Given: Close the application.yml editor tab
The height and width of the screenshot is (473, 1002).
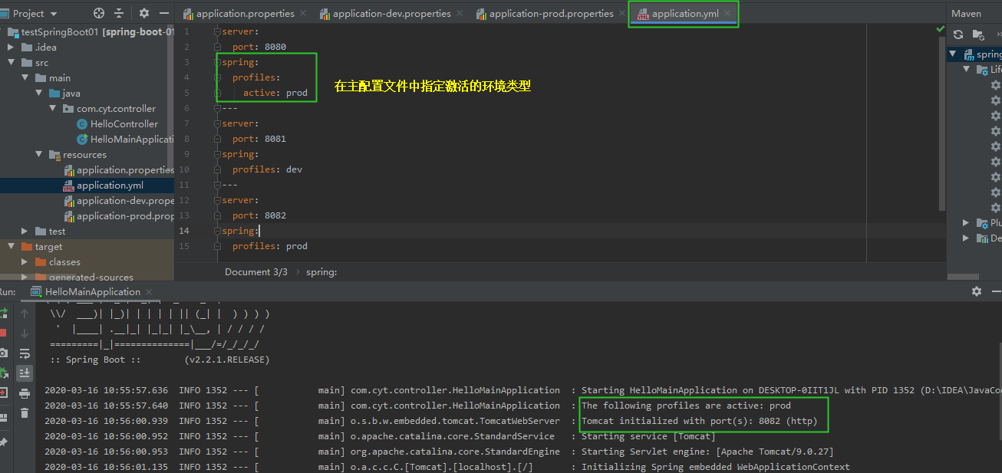Looking at the screenshot, I should click(x=728, y=13).
